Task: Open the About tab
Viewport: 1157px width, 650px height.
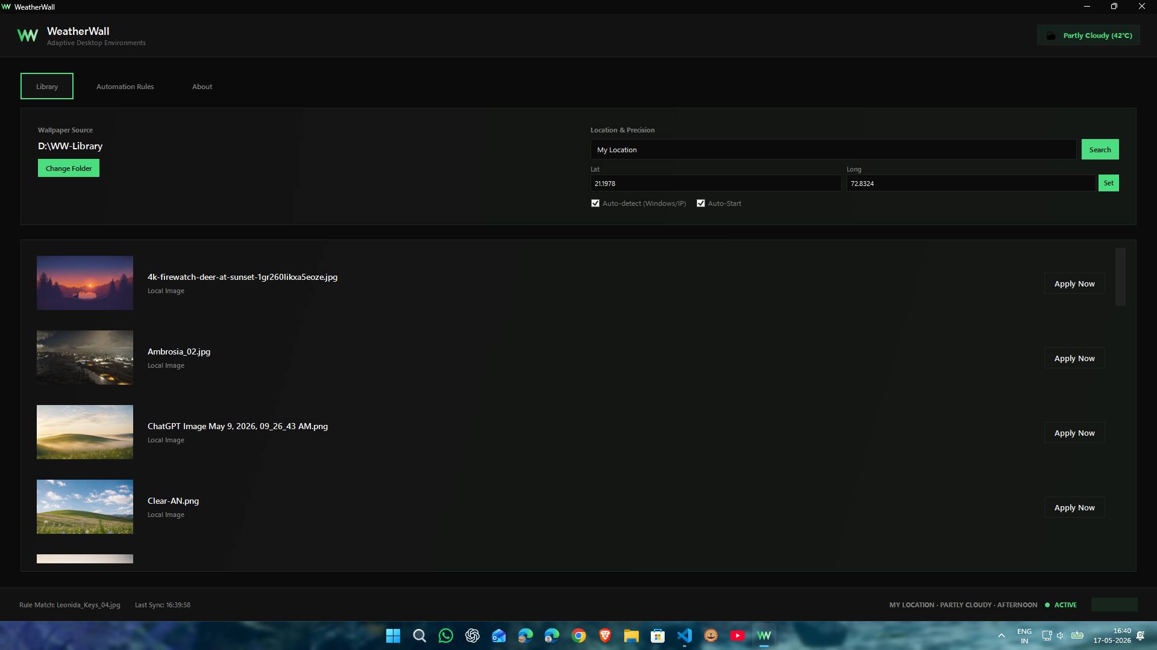Action: point(202,87)
